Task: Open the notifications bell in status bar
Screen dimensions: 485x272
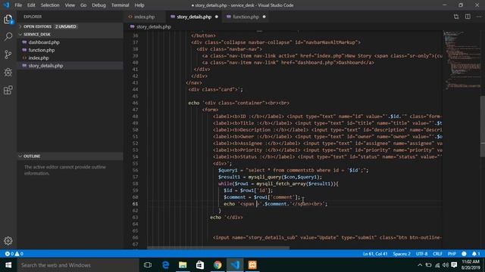Action: click(x=476, y=254)
